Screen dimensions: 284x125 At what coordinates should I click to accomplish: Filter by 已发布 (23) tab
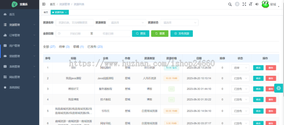pos(95,47)
